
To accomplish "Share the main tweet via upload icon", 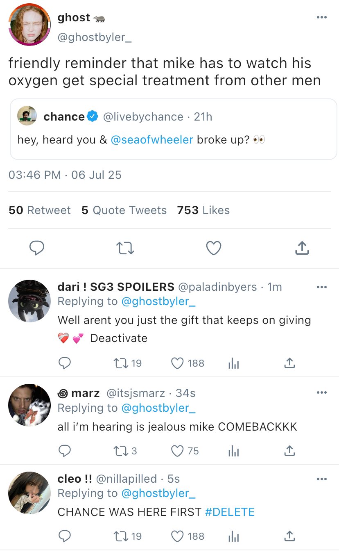I will (302, 248).
